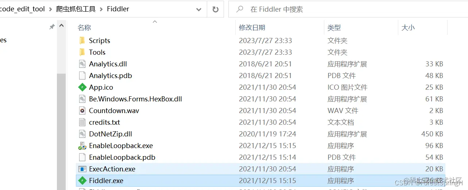
Task: Click the navigation pane scrollbar up arrow
Action: [61, 26]
